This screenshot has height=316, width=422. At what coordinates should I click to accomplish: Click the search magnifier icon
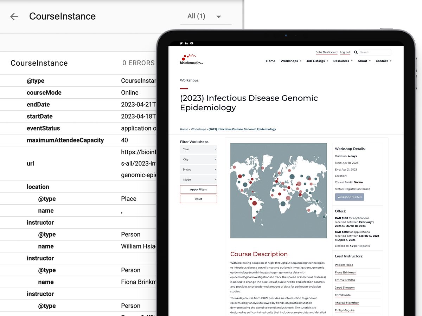(356, 52)
